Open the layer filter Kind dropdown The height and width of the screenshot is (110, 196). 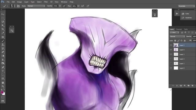174,32
